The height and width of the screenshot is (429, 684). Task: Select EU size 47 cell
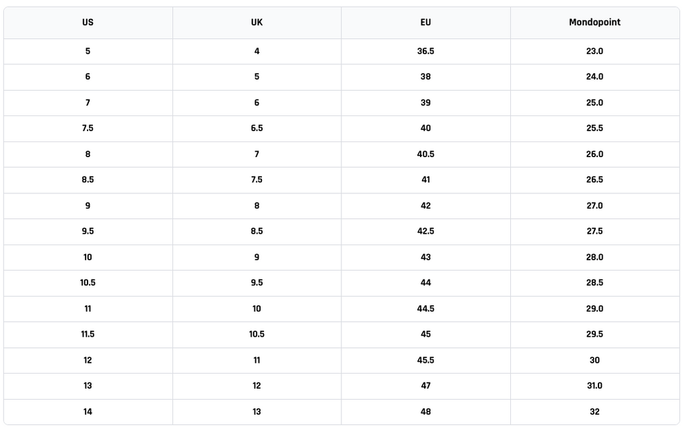tap(425, 386)
